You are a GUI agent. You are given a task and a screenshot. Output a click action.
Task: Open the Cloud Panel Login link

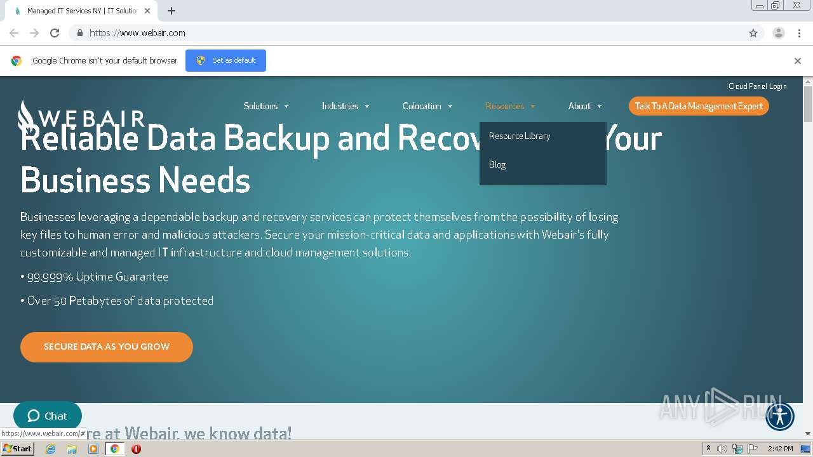pyautogui.click(x=758, y=86)
